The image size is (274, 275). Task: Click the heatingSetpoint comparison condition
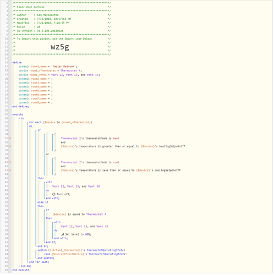pyautogui.click(x=123, y=147)
